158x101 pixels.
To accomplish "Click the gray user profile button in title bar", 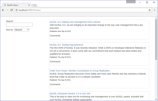I will pyautogui.click(x=131, y=2).
